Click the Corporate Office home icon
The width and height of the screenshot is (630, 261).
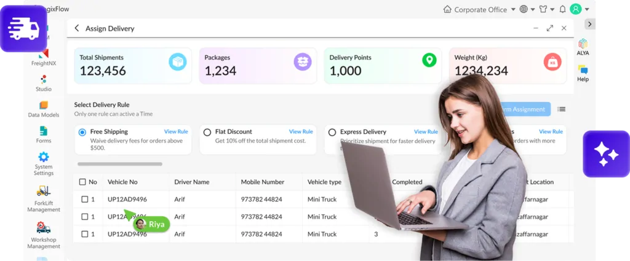[447, 9]
